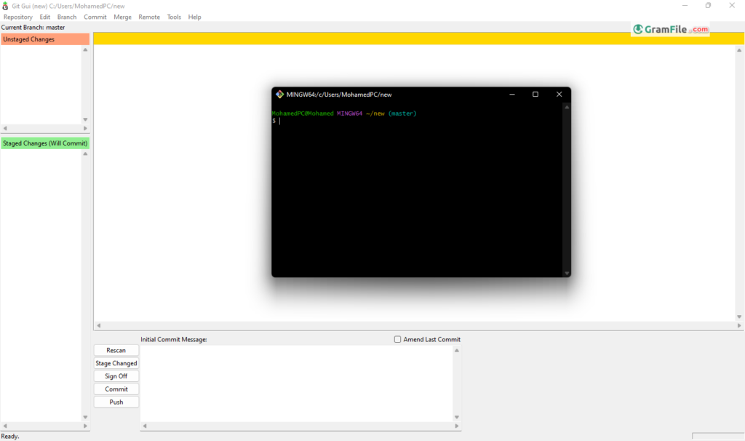Click the Stage Changed button
Screen dimensions: 745x441
pyautogui.click(x=116, y=363)
